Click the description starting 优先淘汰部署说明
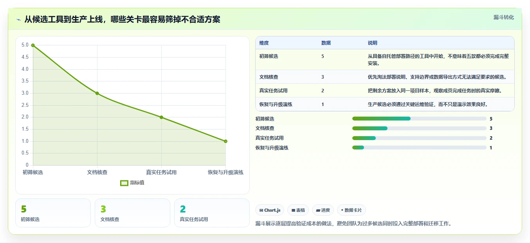Image resolution: width=530 pixels, height=243 pixels. [x=437, y=77]
